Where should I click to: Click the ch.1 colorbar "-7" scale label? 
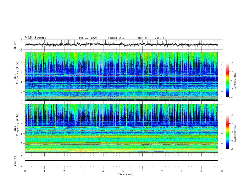click(232, 97)
